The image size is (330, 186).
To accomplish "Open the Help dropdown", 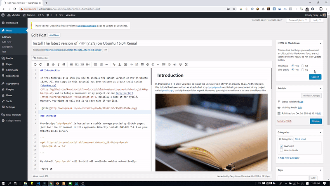I will (317, 20).
